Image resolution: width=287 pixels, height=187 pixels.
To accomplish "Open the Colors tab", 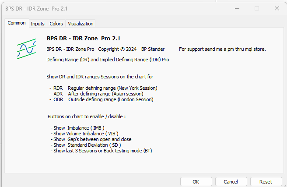I will click(x=56, y=24).
